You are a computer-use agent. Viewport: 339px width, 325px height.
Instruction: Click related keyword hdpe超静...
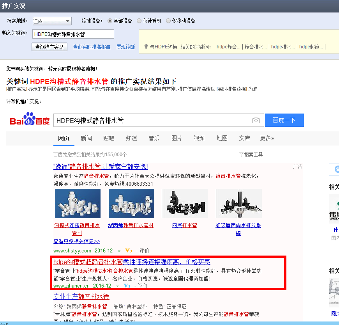(311, 47)
